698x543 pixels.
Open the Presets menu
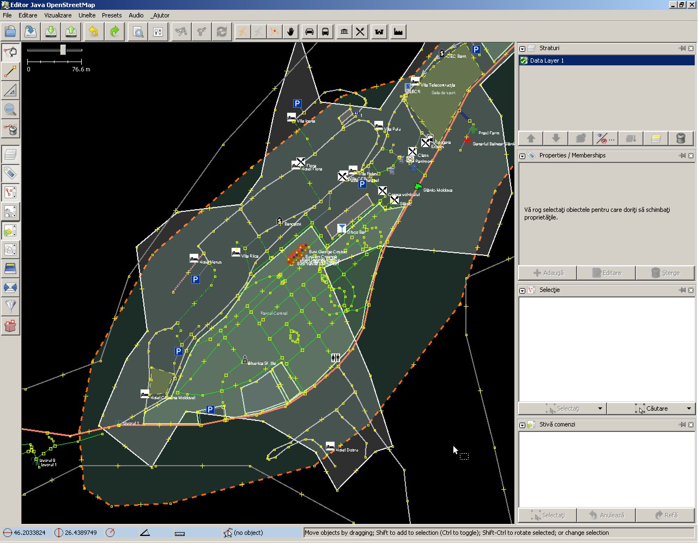click(112, 15)
